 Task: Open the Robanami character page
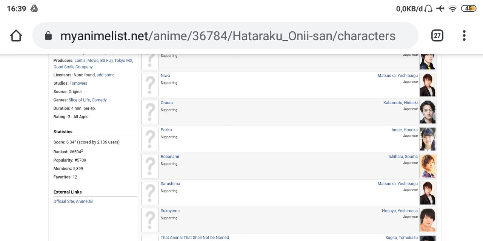[x=170, y=157]
